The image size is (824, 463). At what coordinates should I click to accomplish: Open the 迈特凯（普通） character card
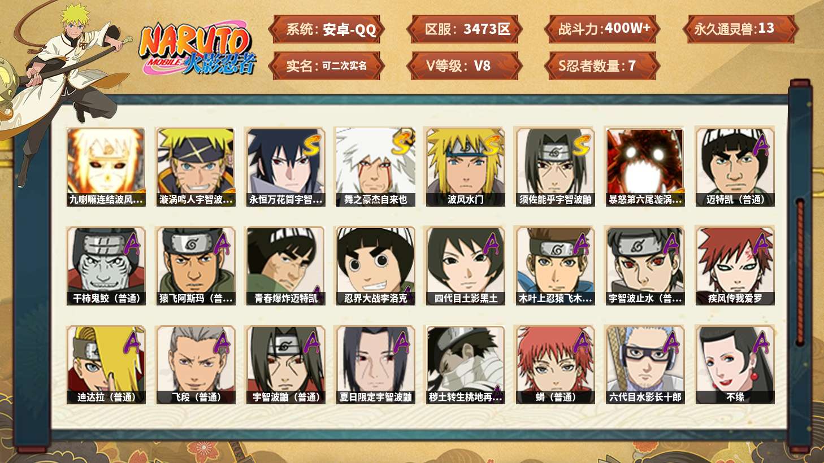point(735,167)
